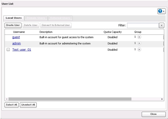
Task: Clear the filter with the X icon
Action: click(x=161, y=25)
